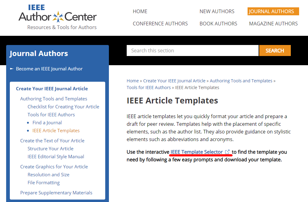Open the JOURNAL AUTHORS menu item
Image resolution: width=308 pixels, height=202 pixels.
(273, 11)
